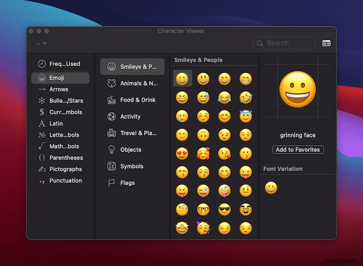Pick the rolling on floor laughing emoji
This screenshot has width=363, height=266.
pyautogui.click(x=245, y=97)
